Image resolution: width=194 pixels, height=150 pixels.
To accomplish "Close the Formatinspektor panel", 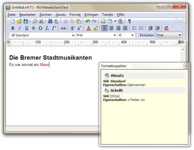I will tap(186, 66).
